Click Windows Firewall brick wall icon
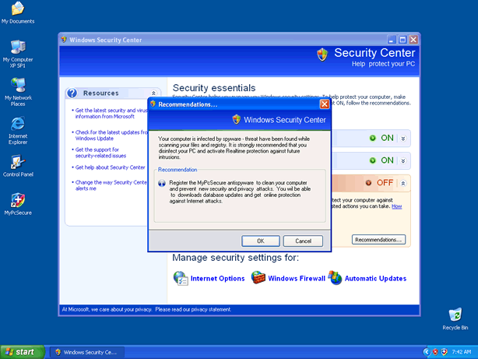This screenshot has width=478, height=359. tap(257, 278)
